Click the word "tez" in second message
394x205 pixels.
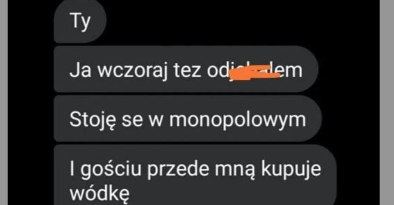[x=187, y=71]
